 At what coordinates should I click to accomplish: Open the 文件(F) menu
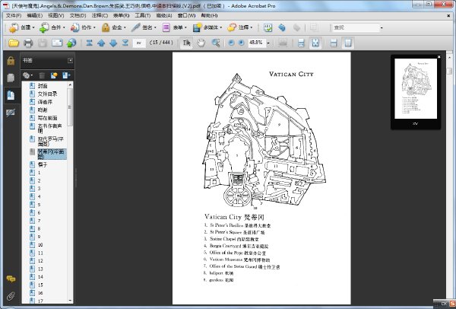[x=14, y=15]
